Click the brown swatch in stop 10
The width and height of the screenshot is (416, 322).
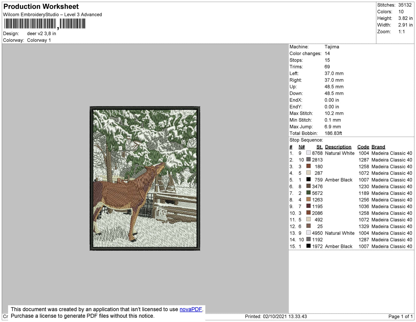pos(308,212)
